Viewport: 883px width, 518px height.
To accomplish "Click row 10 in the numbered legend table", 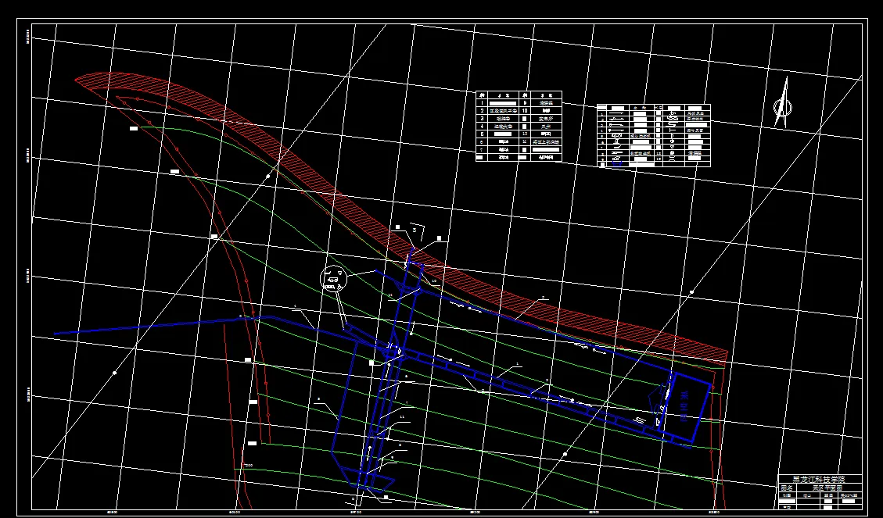I will (x=540, y=112).
